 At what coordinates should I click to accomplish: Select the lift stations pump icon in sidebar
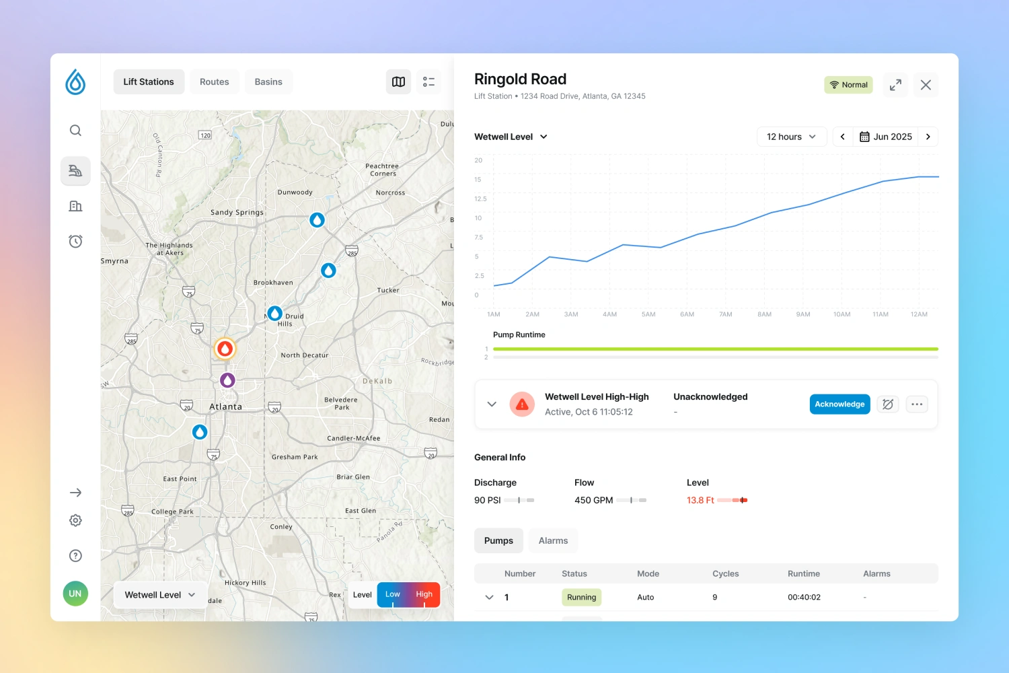[75, 171]
